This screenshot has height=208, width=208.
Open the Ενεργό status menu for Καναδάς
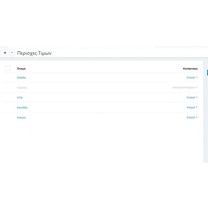[x=192, y=107]
